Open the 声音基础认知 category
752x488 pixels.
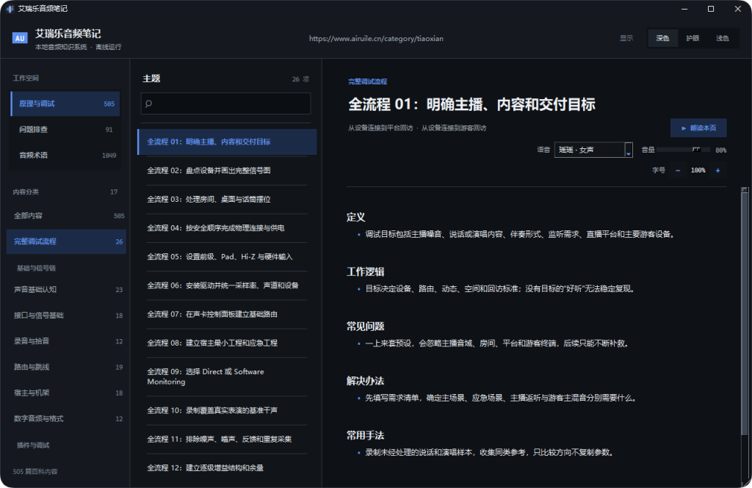(x=67, y=290)
